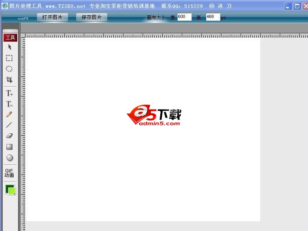Click the 画布大小 label
This screenshot has height=231, width=308.
click(x=156, y=18)
